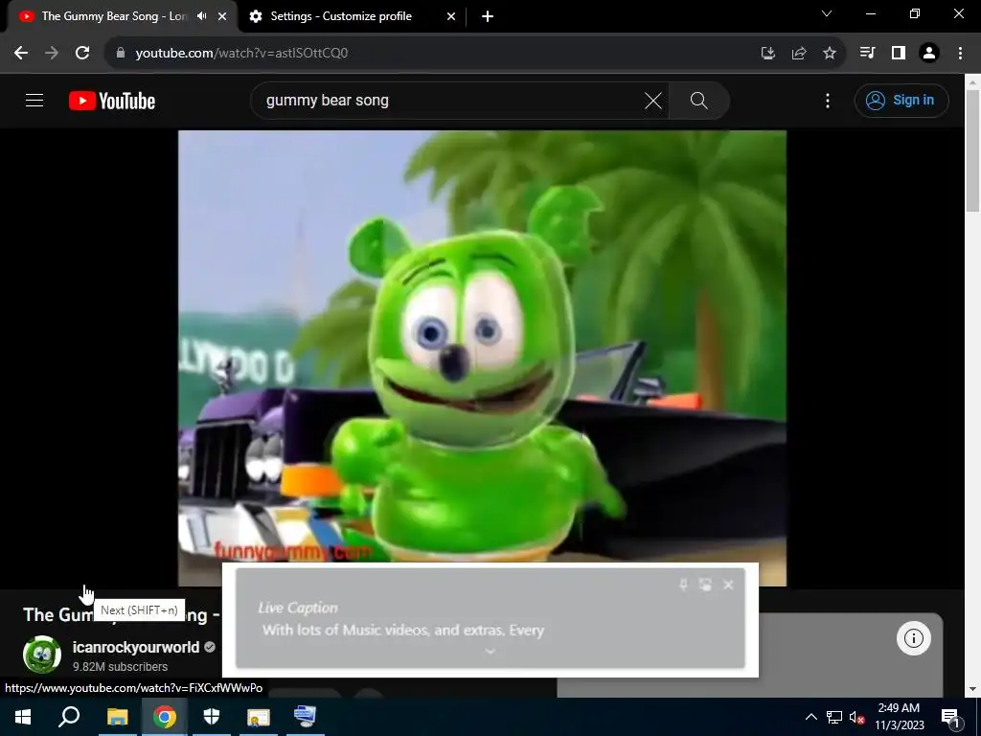The height and width of the screenshot is (736, 981).
Task: Click Live Caption back-to-tab icon
Action: [705, 585]
